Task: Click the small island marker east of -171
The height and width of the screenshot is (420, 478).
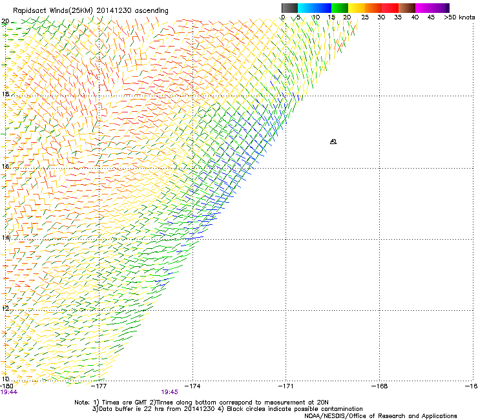Action: [x=333, y=142]
